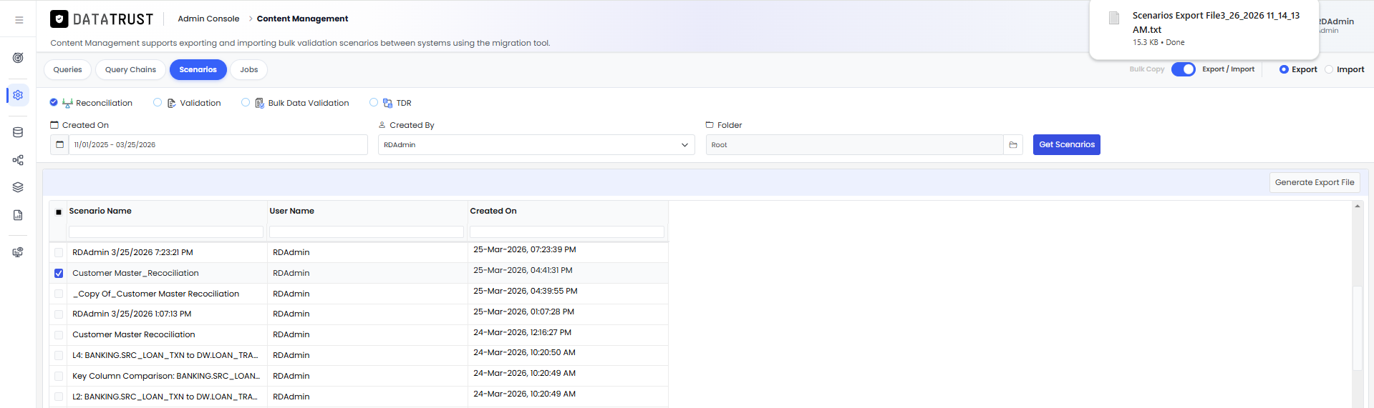Open the Created By RDAdmin dropdown

click(x=536, y=145)
